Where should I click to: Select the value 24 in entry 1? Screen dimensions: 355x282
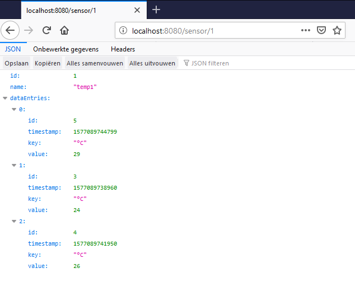click(x=77, y=210)
